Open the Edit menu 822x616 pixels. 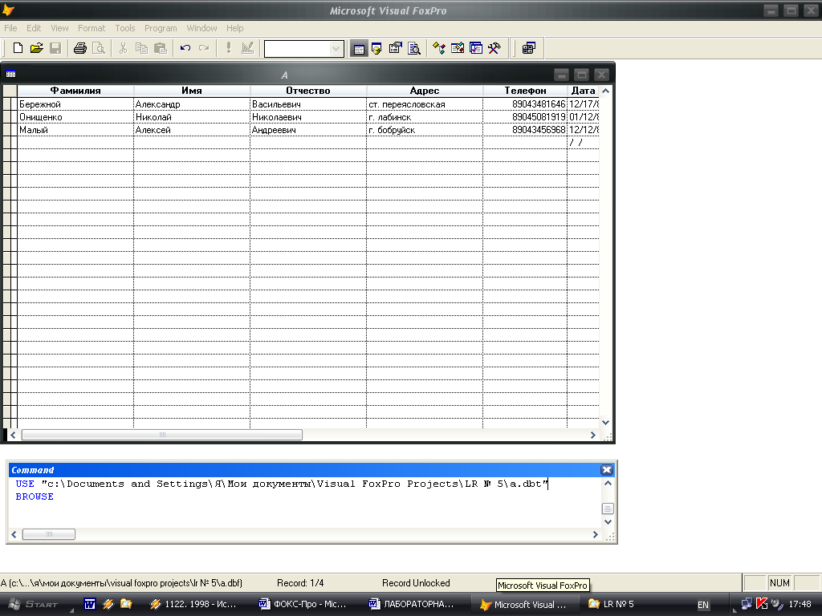[34, 28]
